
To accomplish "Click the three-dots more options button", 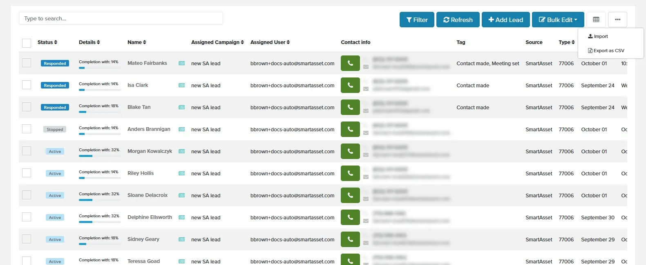I will coord(617,20).
